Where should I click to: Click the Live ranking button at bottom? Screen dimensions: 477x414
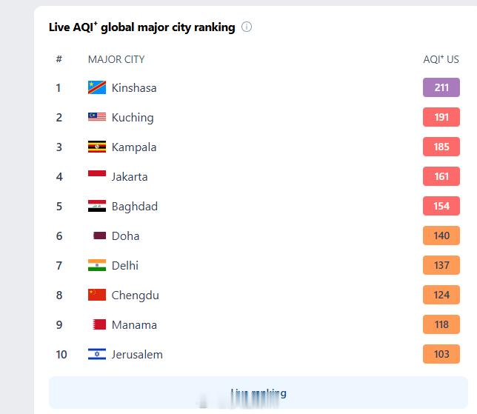click(258, 393)
